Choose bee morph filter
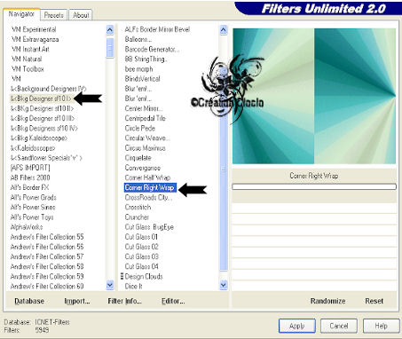This screenshot has height=339, width=402. [x=138, y=69]
